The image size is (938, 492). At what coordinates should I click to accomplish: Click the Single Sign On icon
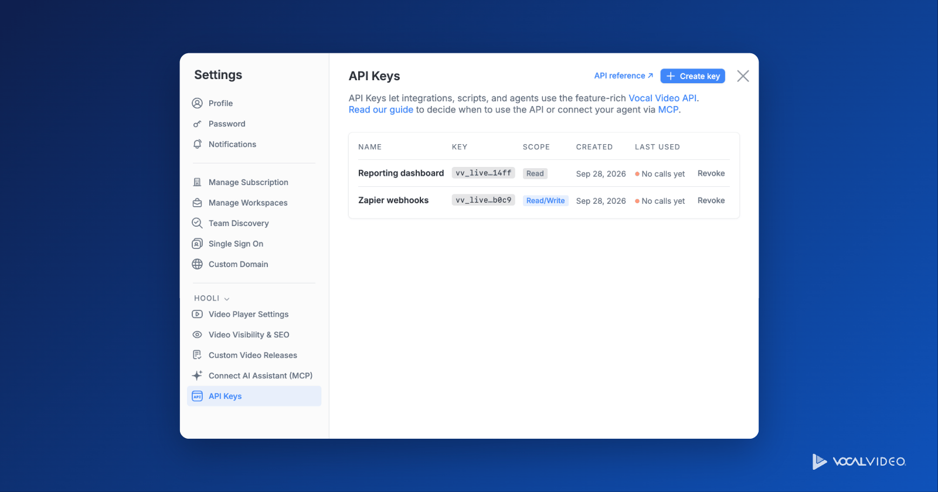point(198,244)
